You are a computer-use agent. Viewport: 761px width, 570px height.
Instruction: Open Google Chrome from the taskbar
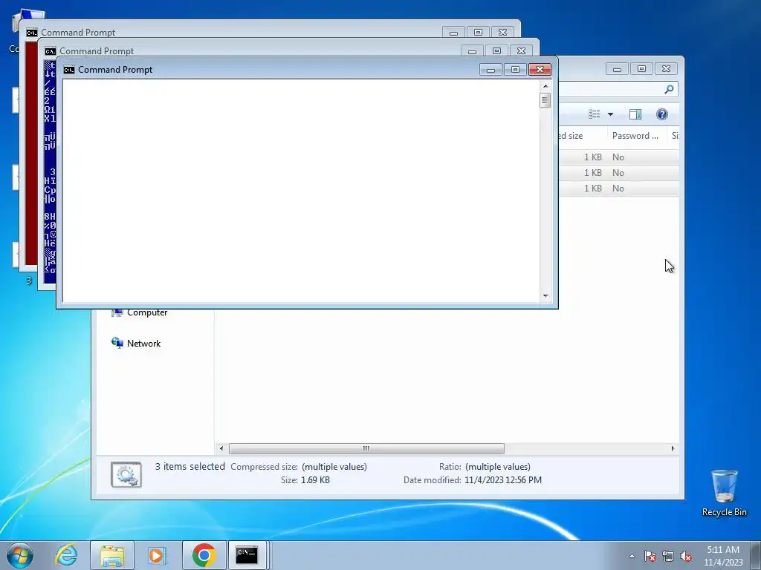tap(204, 555)
